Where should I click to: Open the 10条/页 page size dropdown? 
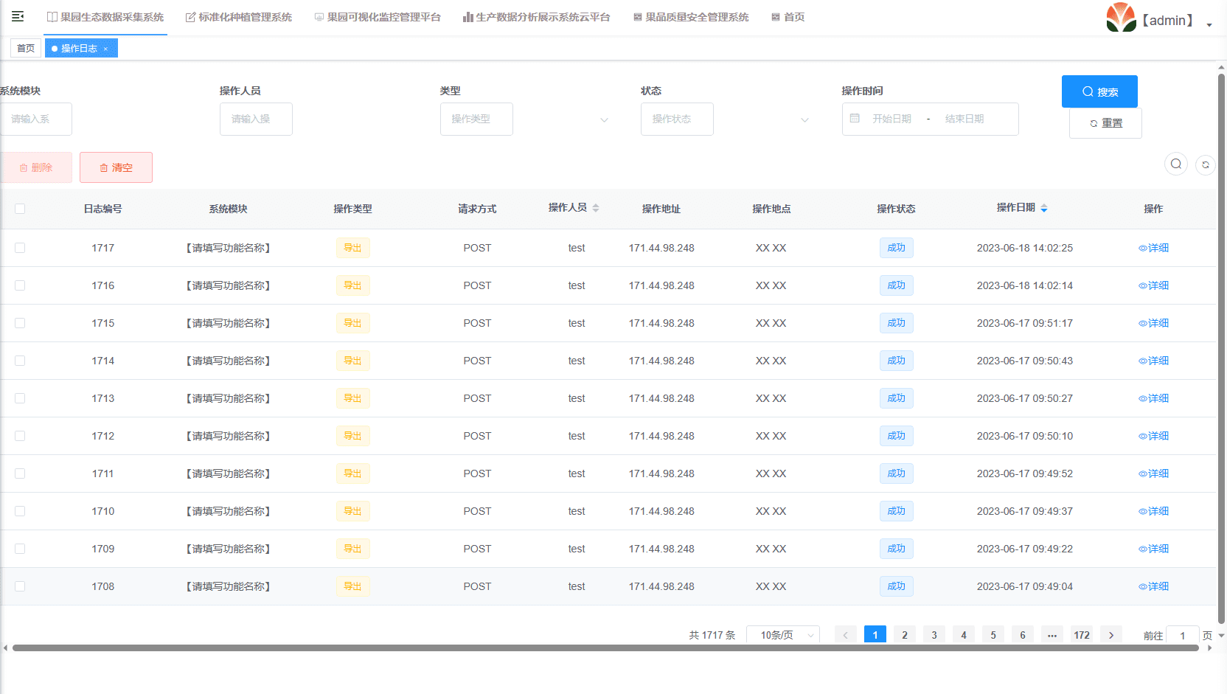(783, 635)
